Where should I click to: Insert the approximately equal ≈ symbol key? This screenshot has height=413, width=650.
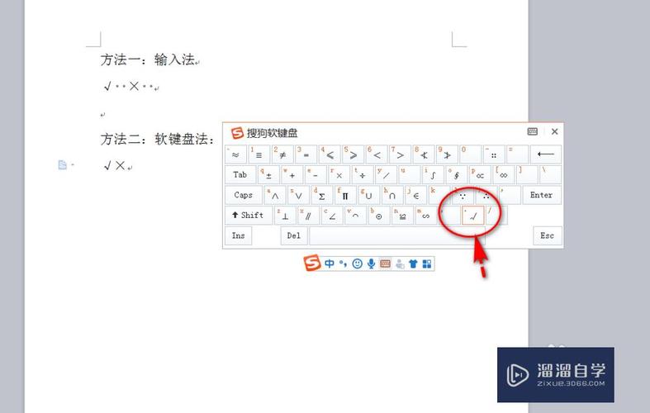pos(236,154)
